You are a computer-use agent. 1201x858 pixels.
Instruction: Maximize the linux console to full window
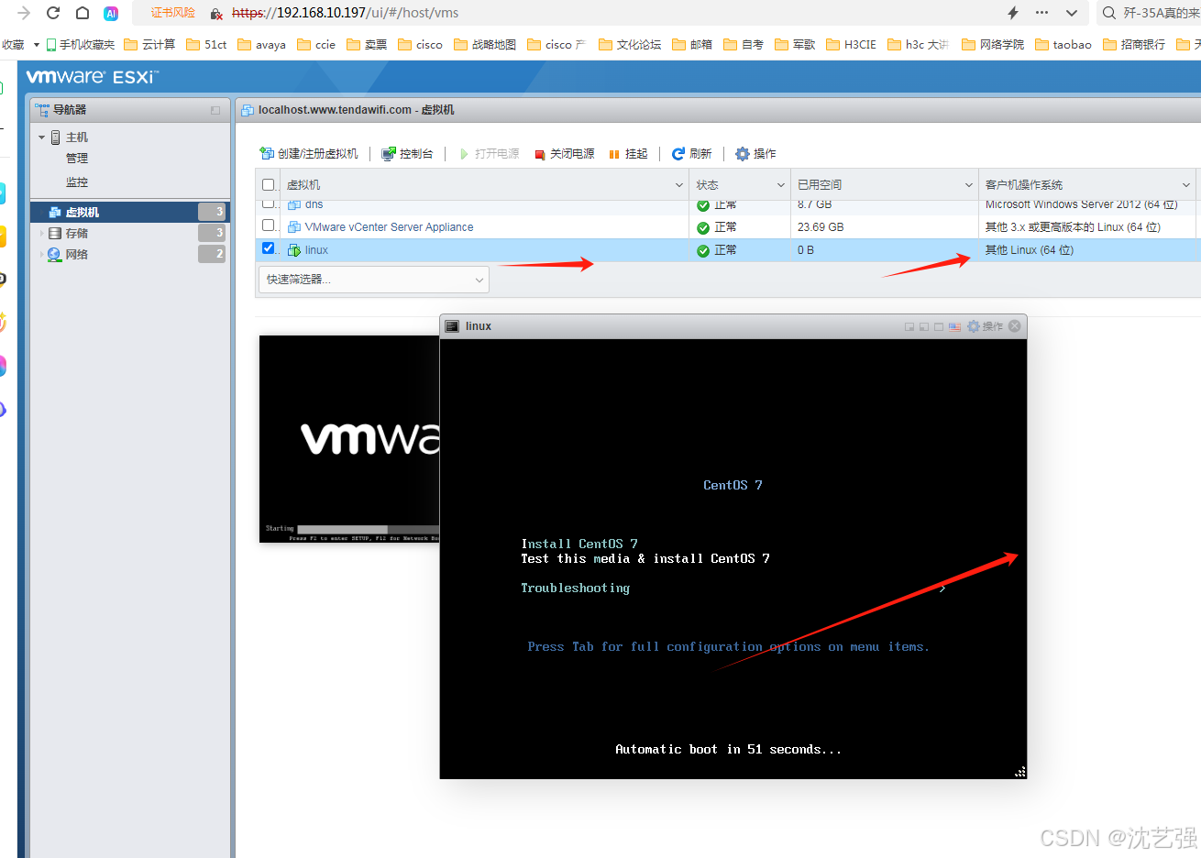tap(939, 326)
